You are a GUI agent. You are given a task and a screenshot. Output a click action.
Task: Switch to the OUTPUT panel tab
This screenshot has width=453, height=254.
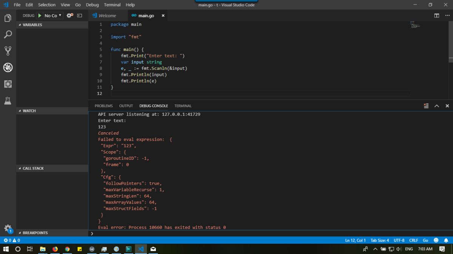(x=126, y=106)
